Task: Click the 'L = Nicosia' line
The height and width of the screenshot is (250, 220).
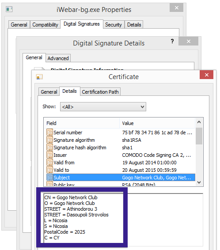Action: tap(56, 220)
